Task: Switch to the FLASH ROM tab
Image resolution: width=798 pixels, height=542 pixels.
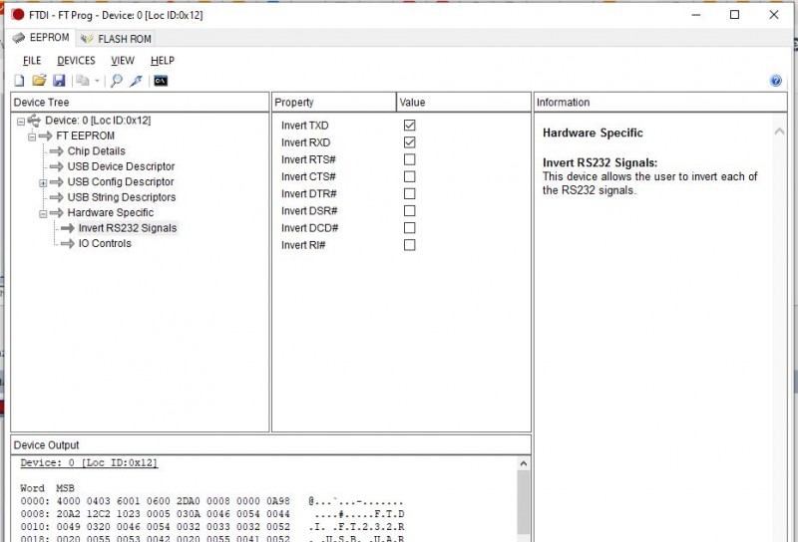Action: [x=116, y=39]
